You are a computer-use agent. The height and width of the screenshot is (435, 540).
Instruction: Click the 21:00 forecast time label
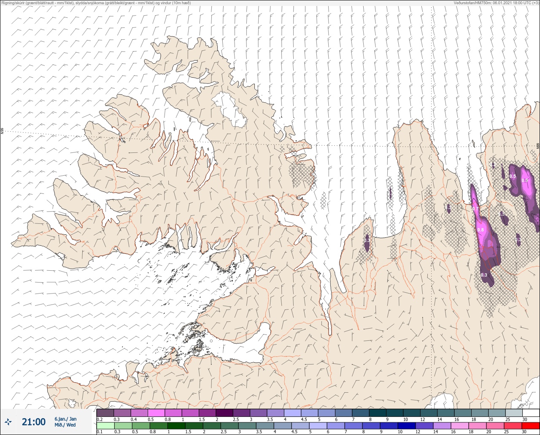pyautogui.click(x=34, y=422)
